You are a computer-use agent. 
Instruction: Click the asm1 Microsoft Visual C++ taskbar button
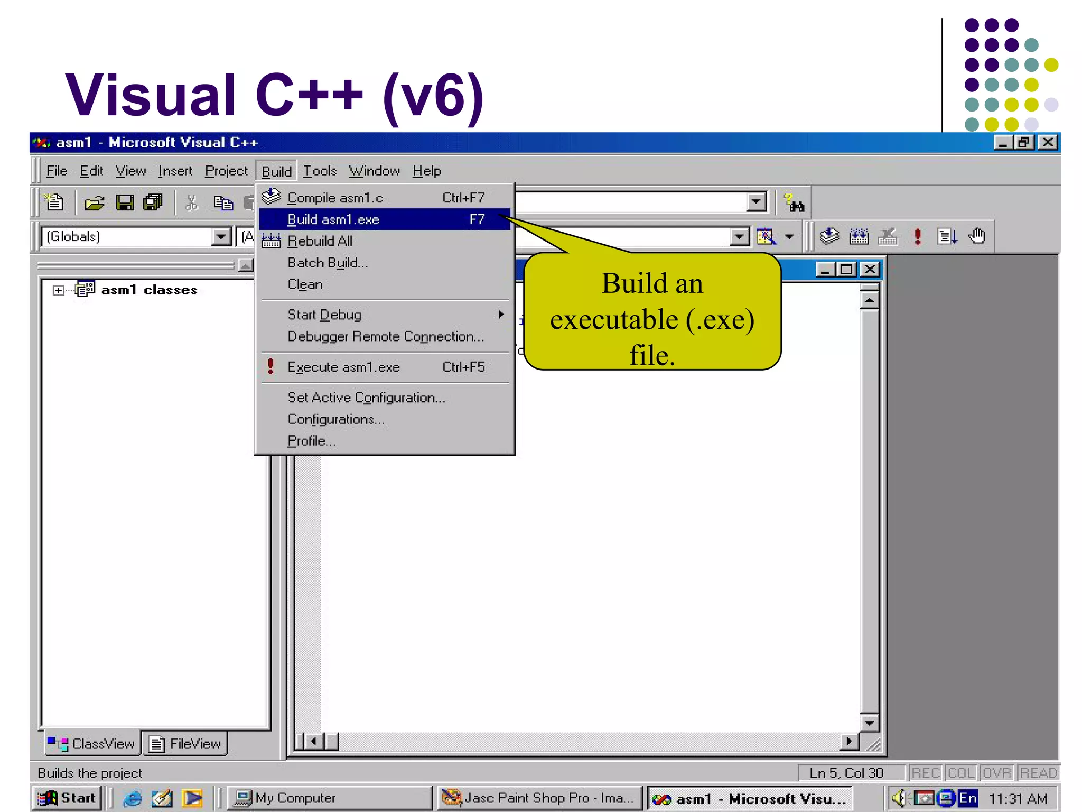[x=749, y=799]
